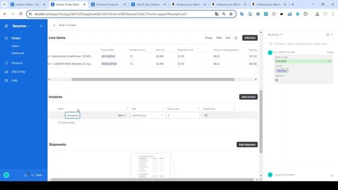Bookmark this page with star icon

tap(231, 14)
